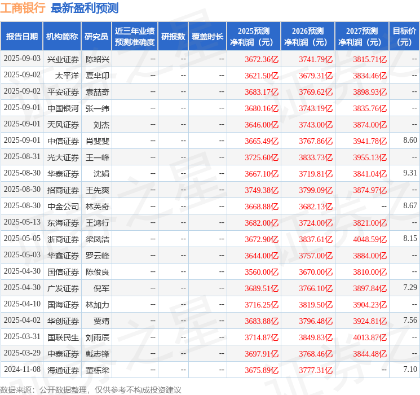Screen dimensions: 420x395
Task: Click analyst name 陈绍兴
Action: click(97, 59)
